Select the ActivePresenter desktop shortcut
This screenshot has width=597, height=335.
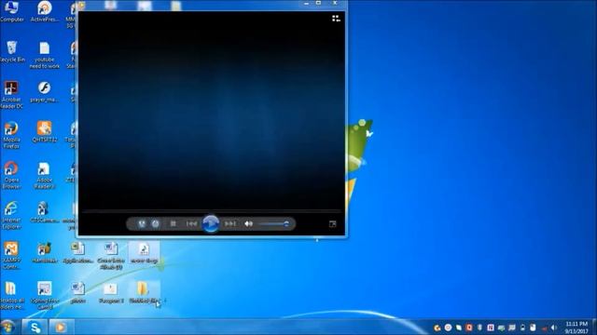45,12
